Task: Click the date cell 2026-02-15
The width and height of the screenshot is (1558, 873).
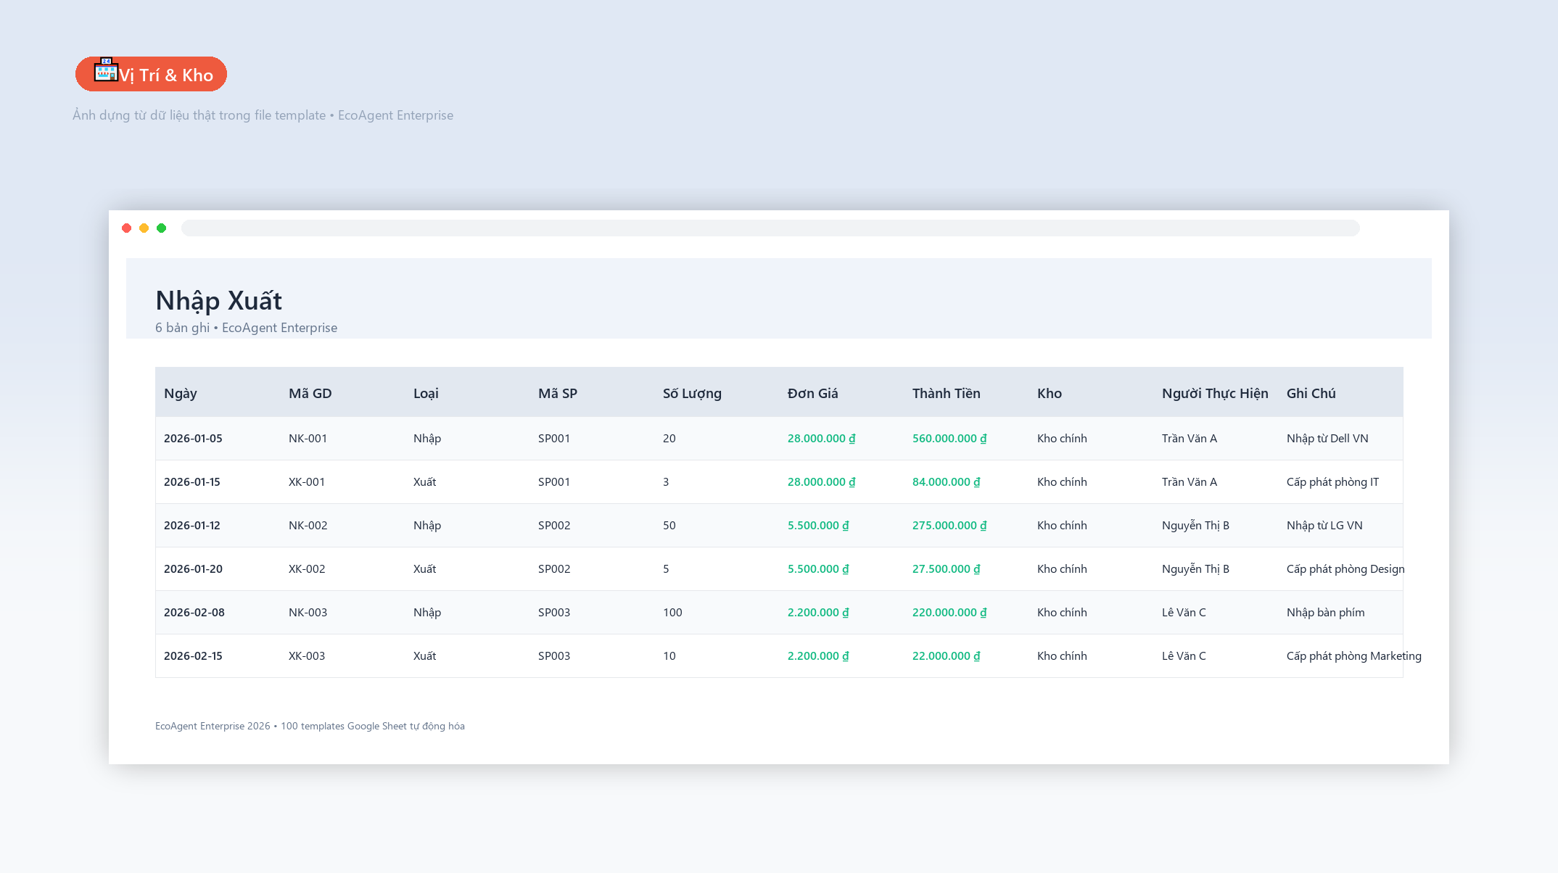Action: 193,656
